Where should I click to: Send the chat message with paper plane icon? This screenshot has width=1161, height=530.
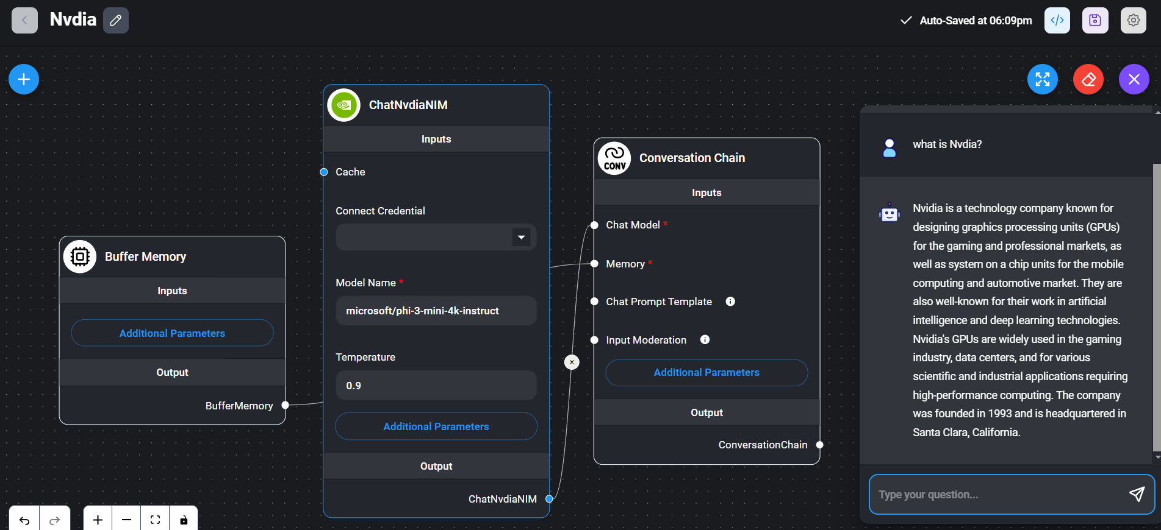[1136, 494]
